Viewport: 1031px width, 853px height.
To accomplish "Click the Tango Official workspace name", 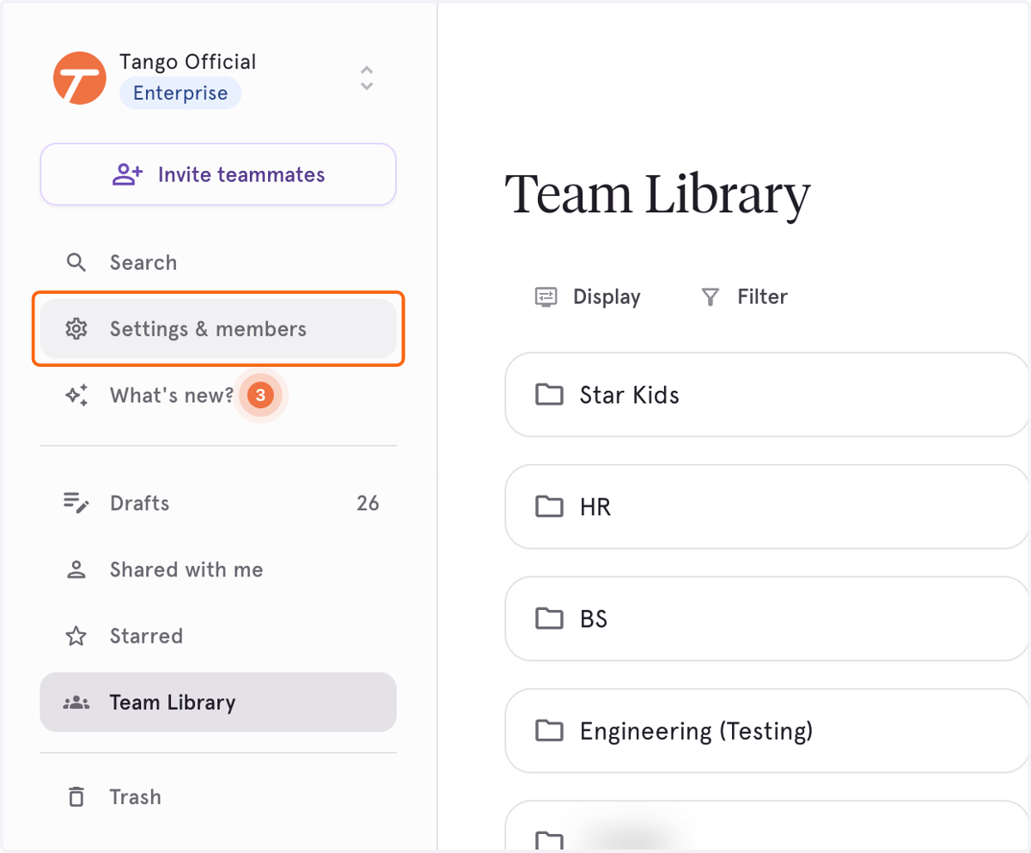I will 187,62.
